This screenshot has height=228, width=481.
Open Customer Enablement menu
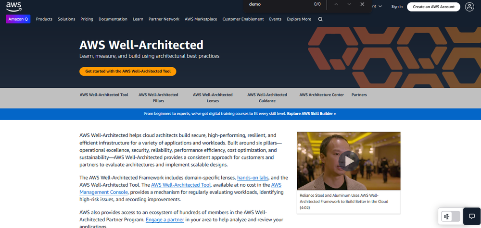(243, 19)
